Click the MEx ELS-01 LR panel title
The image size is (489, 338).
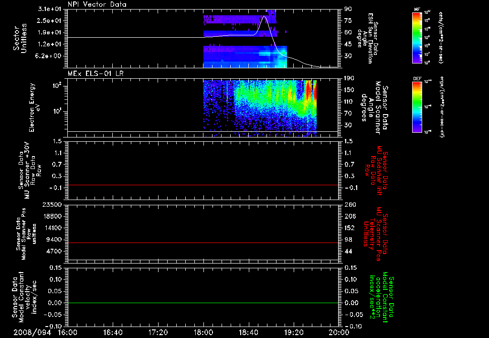96,74
